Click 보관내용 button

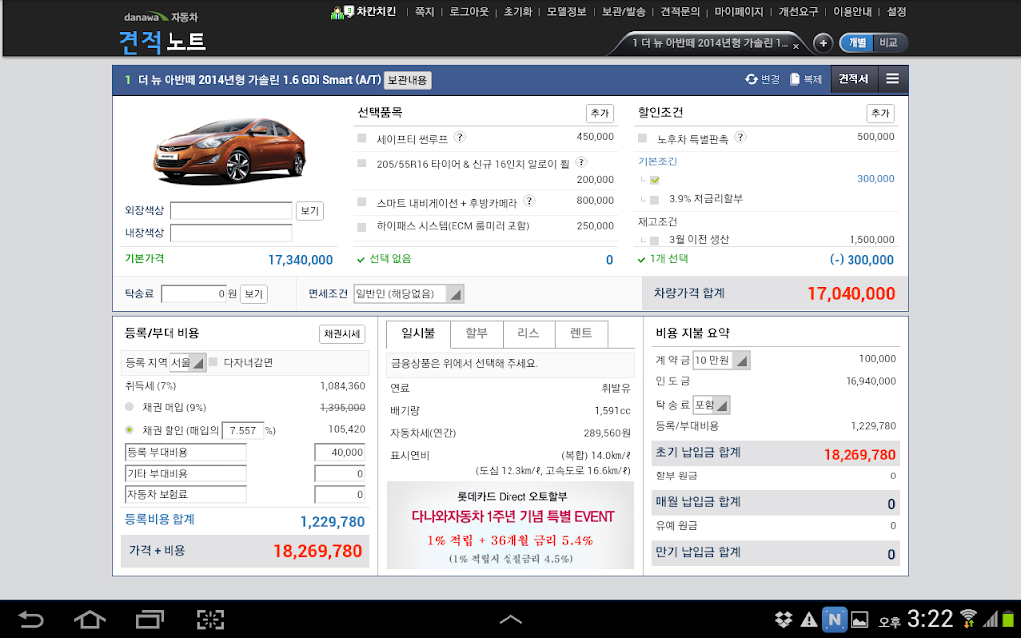click(407, 80)
